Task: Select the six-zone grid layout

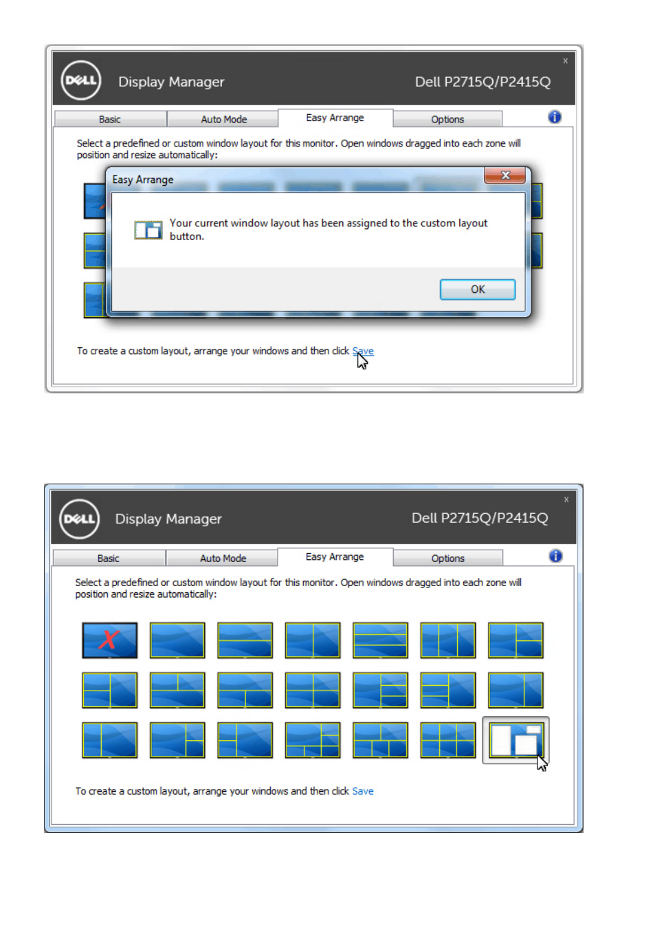Action: click(448, 740)
